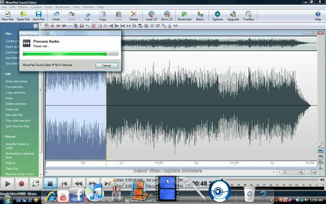Screen dimensions: 326x204
Task: Open the Bookmark menu
Action: pyautogui.click(x=63, y=7)
